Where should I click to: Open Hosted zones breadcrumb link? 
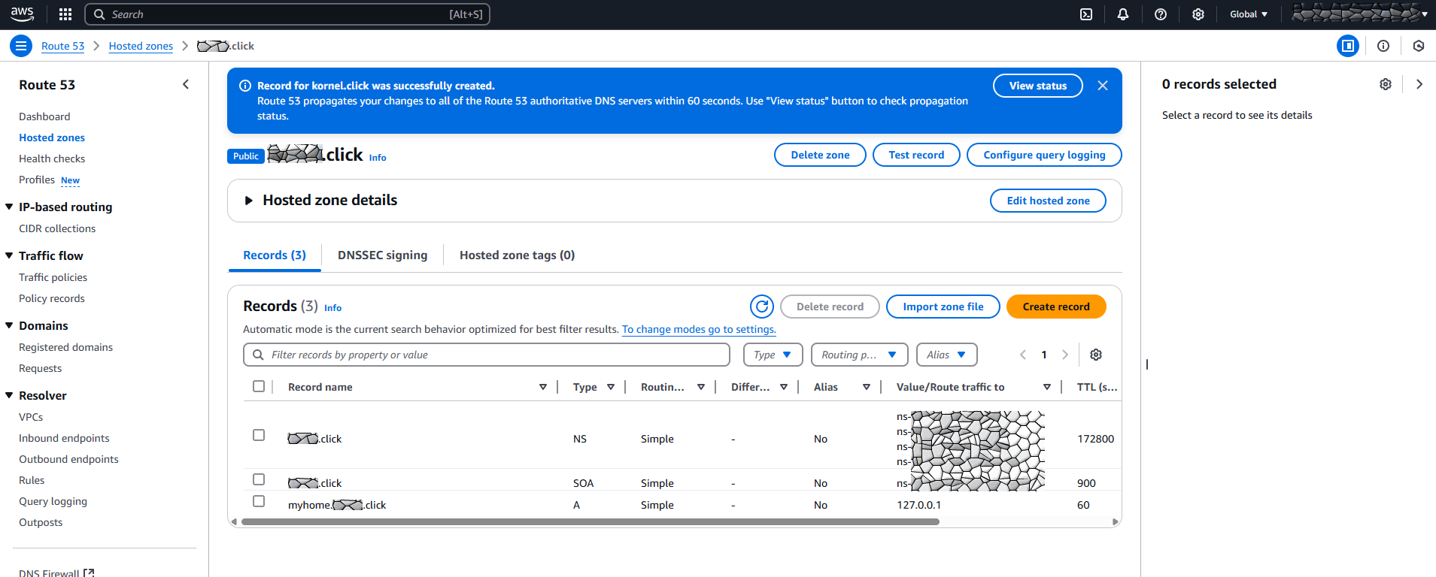(x=141, y=46)
